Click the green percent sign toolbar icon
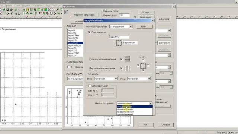The width and height of the screenshot is (238, 134). pyautogui.click(x=58, y=13)
